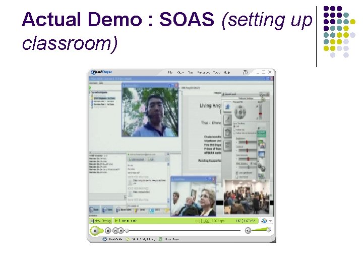Click the classroom crowd video thumbnail
Image resolution: width=363 pixels, height=272 pixels.
coord(247,197)
